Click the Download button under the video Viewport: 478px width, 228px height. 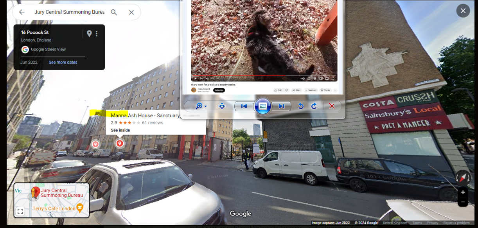311,90
